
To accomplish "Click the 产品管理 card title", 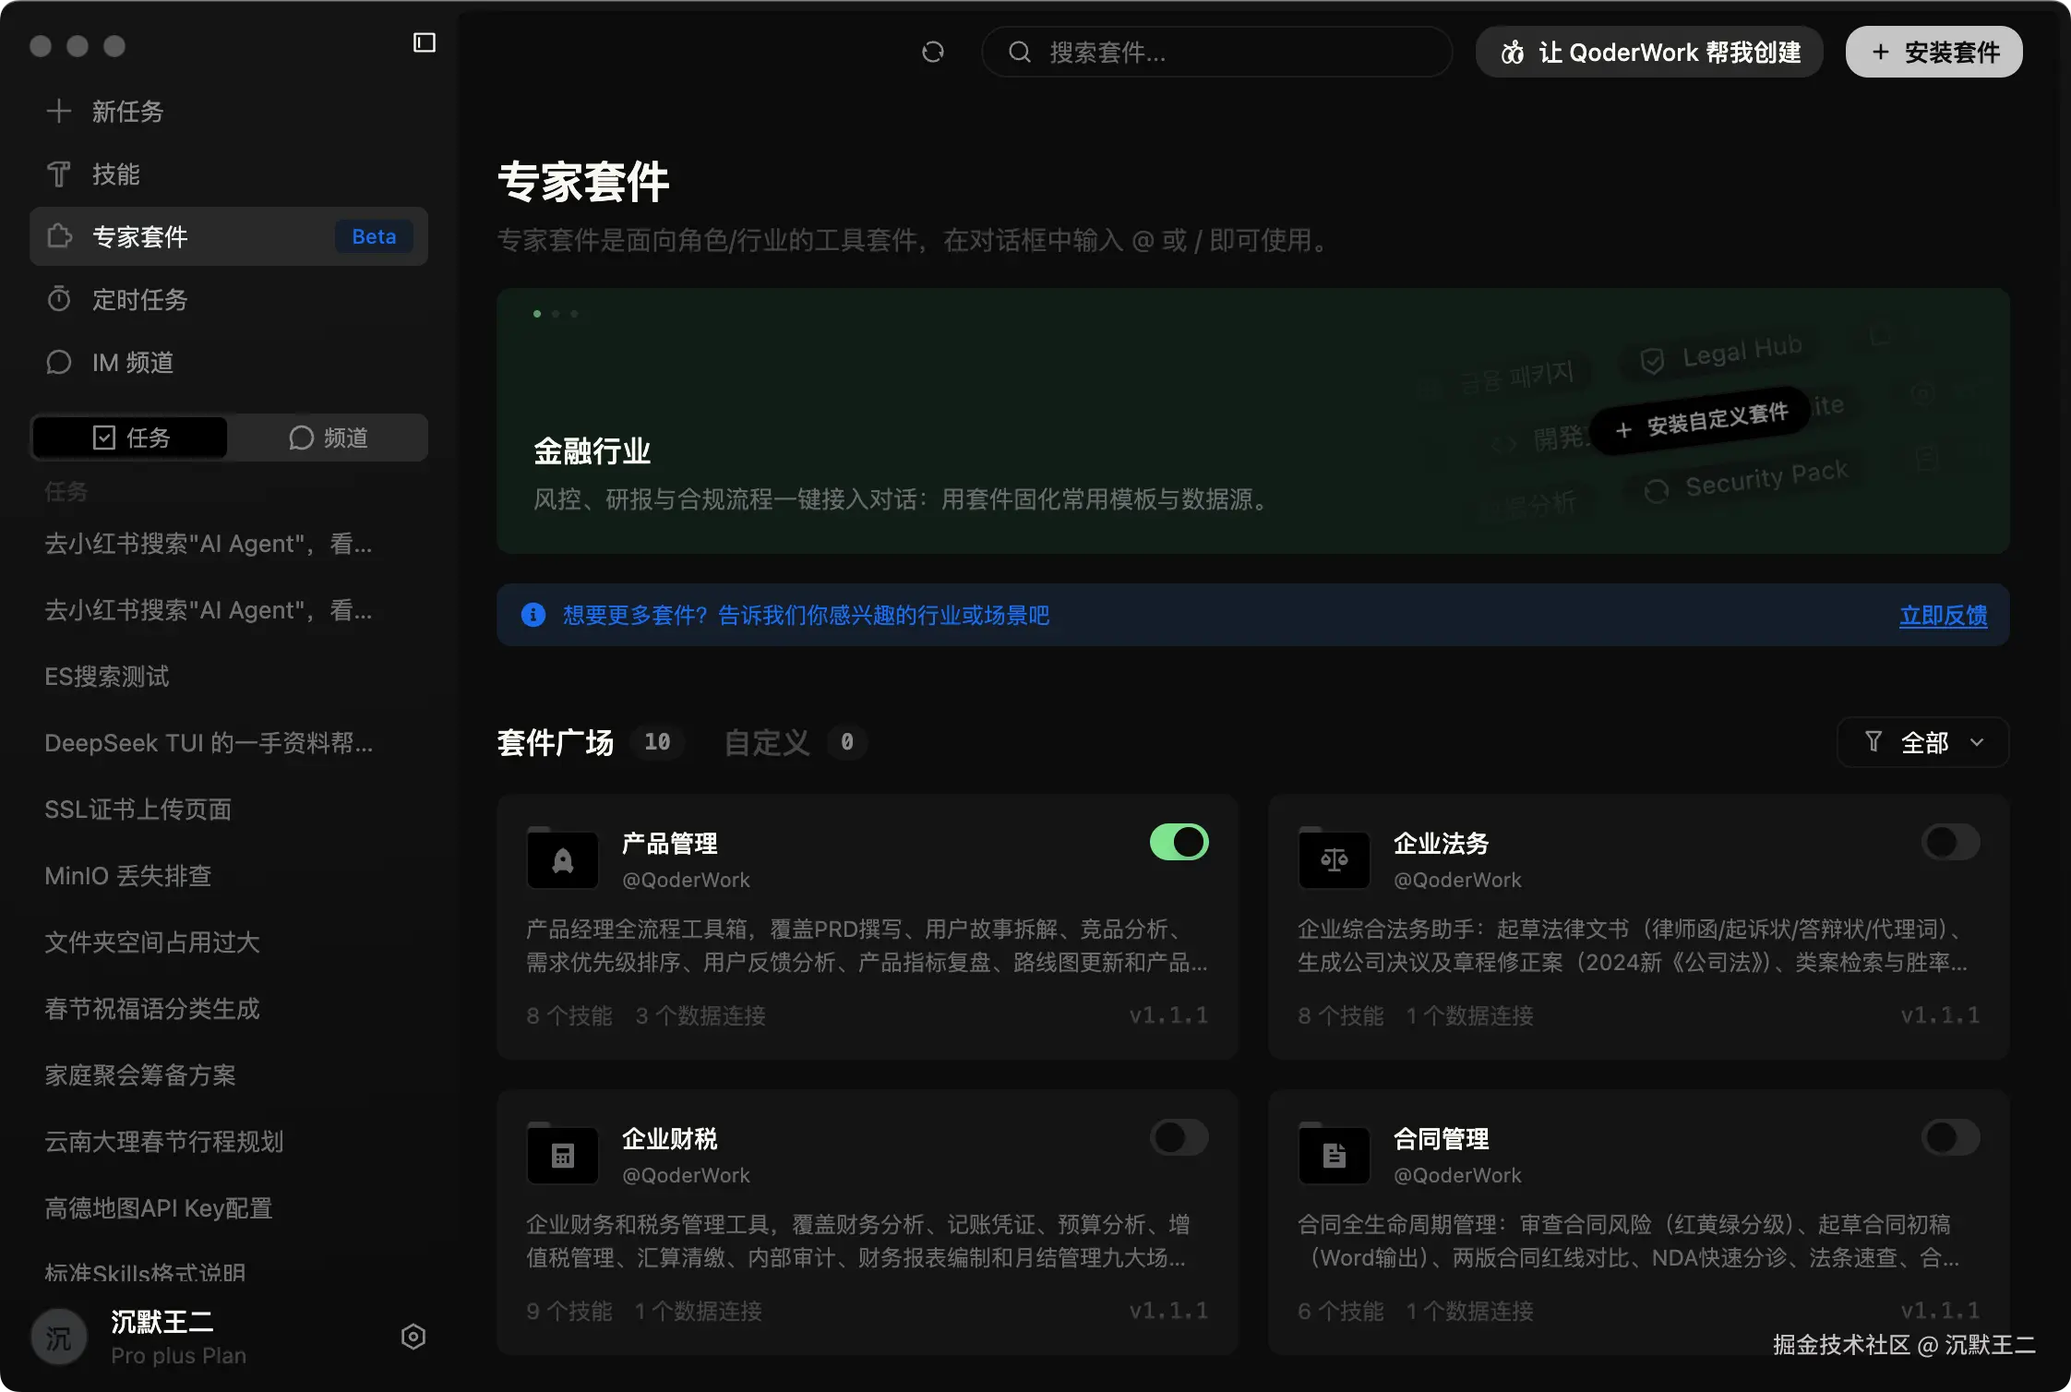I will pos(670,843).
